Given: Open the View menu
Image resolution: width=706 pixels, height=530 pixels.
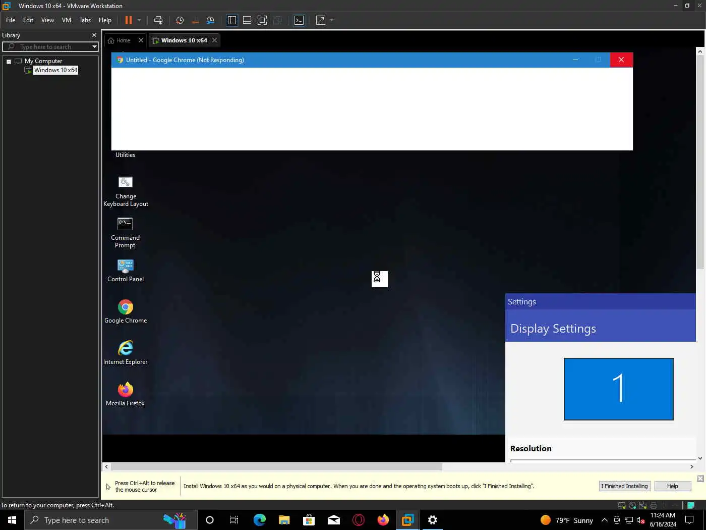Looking at the screenshot, I should 47,20.
